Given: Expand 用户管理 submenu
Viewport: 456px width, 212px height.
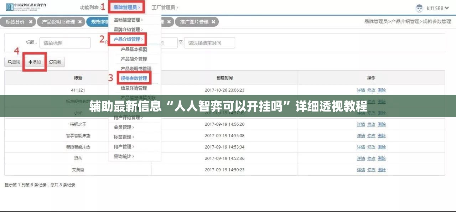Looking at the screenshot, I should click(124, 146).
